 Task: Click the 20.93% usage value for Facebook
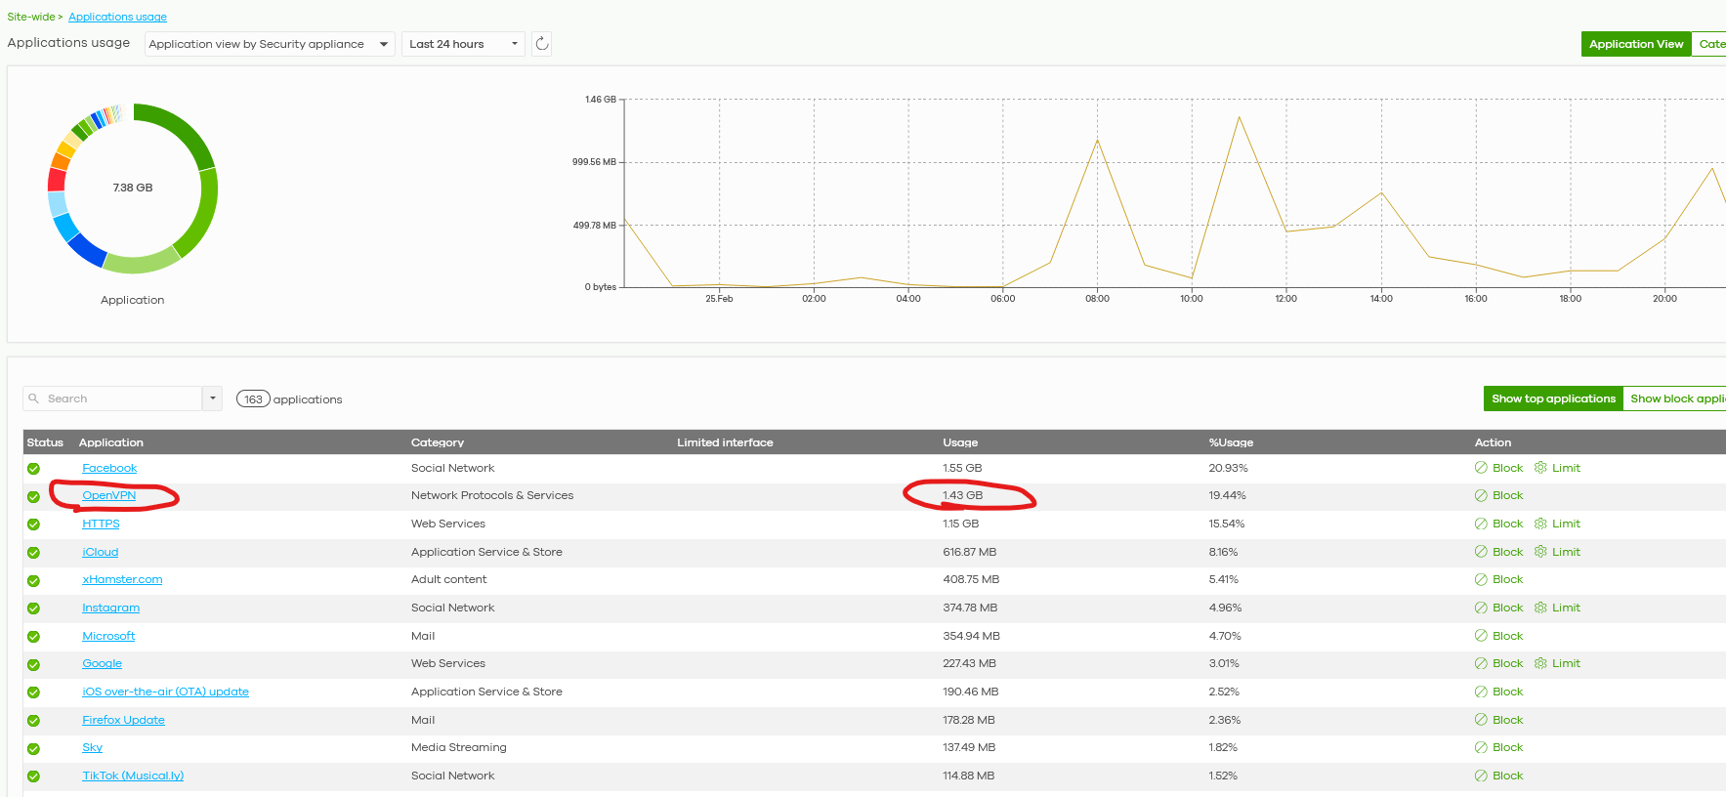[1228, 468]
